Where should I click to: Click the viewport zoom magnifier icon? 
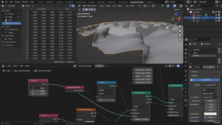coord(180,26)
